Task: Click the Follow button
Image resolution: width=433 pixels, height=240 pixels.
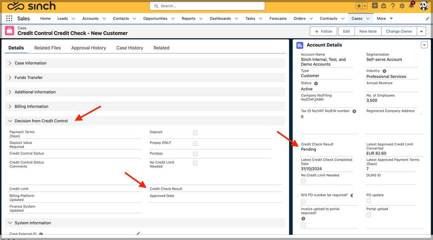Action: pyautogui.click(x=323, y=32)
